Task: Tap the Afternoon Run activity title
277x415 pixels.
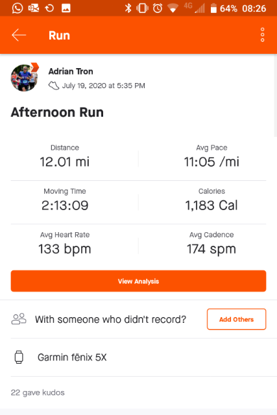Action: 57,112
